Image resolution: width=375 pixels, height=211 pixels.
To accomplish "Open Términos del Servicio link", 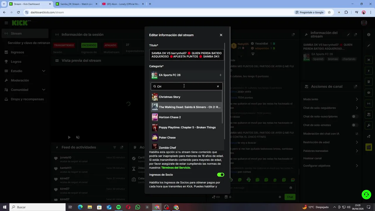I will [x=176, y=168].
